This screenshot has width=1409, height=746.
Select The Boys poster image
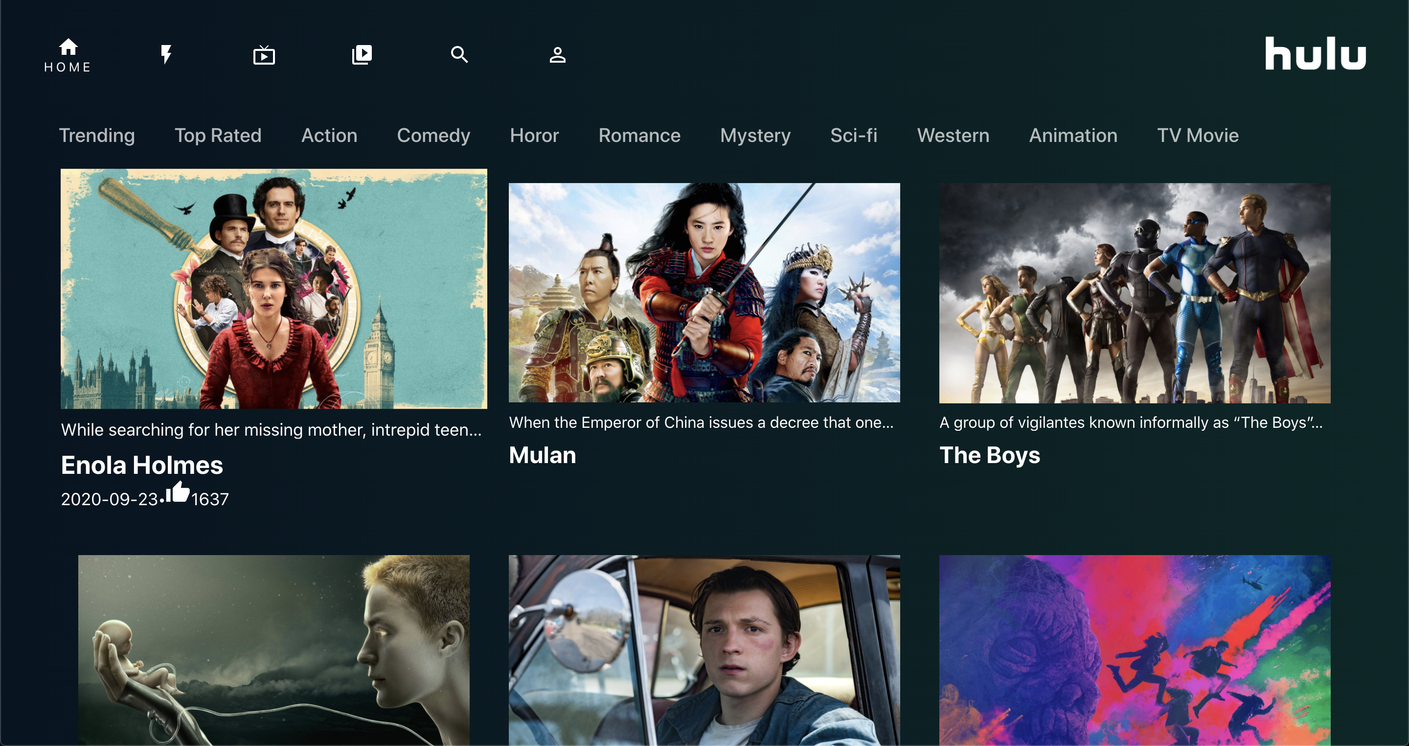pos(1135,293)
